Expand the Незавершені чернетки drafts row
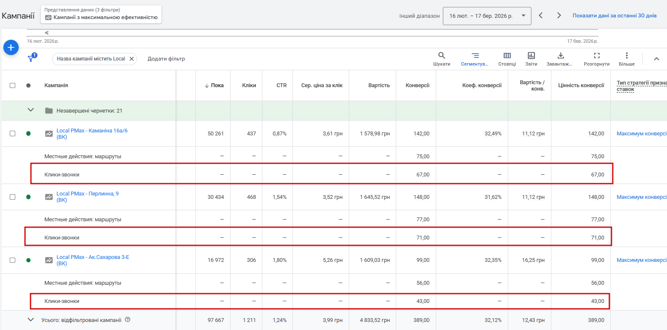 click(x=31, y=110)
